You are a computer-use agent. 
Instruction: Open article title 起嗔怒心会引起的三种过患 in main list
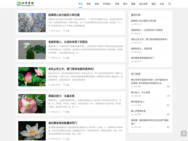tap(64, 15)
